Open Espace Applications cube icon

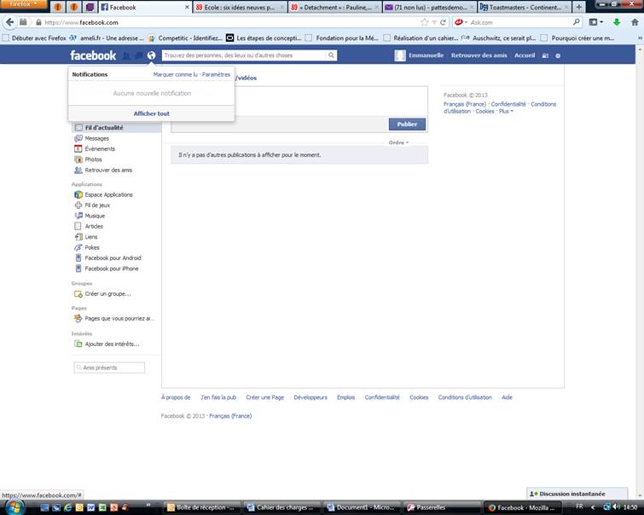click(x=78, y=194)
